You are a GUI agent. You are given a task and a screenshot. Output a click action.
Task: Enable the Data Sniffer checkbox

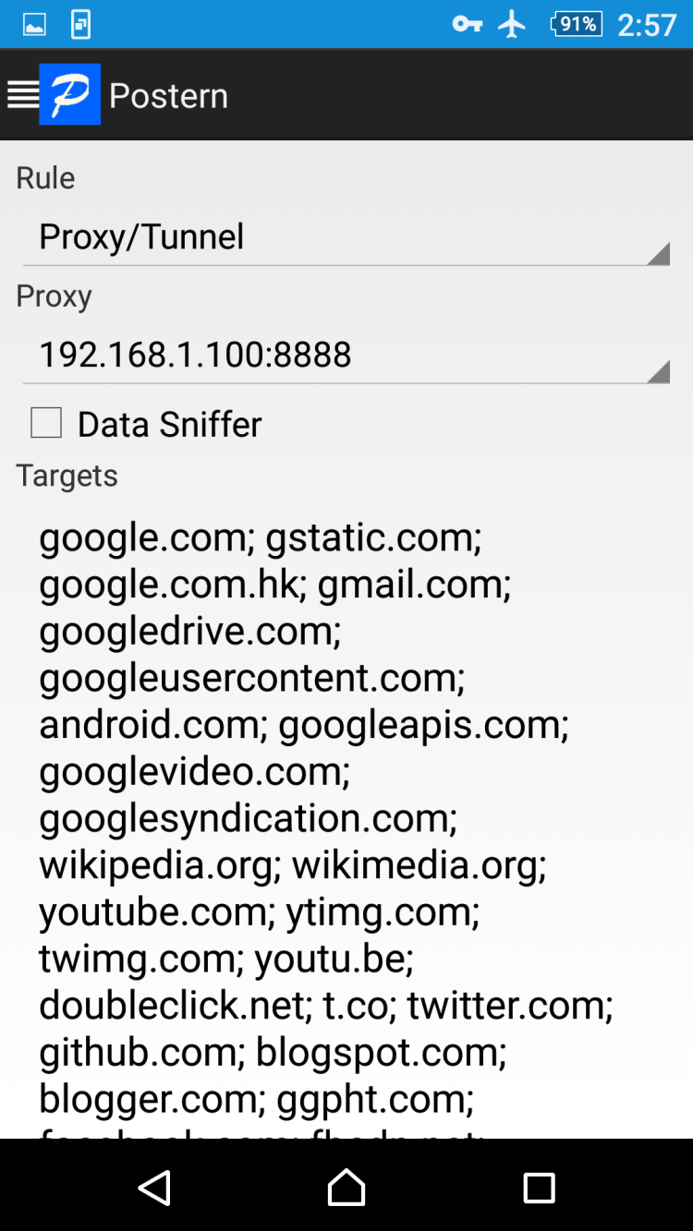46,423
